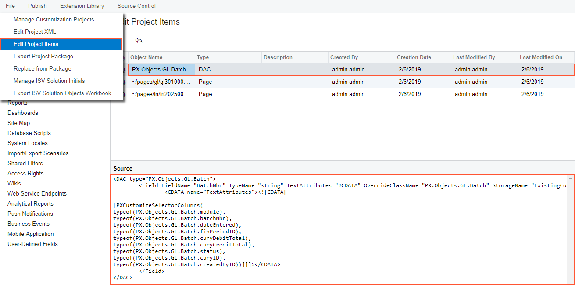Image resolution: width=575 pixels, height=285 pixels.
Task: Click inside the Source XML text area
Action: (342, 228)
